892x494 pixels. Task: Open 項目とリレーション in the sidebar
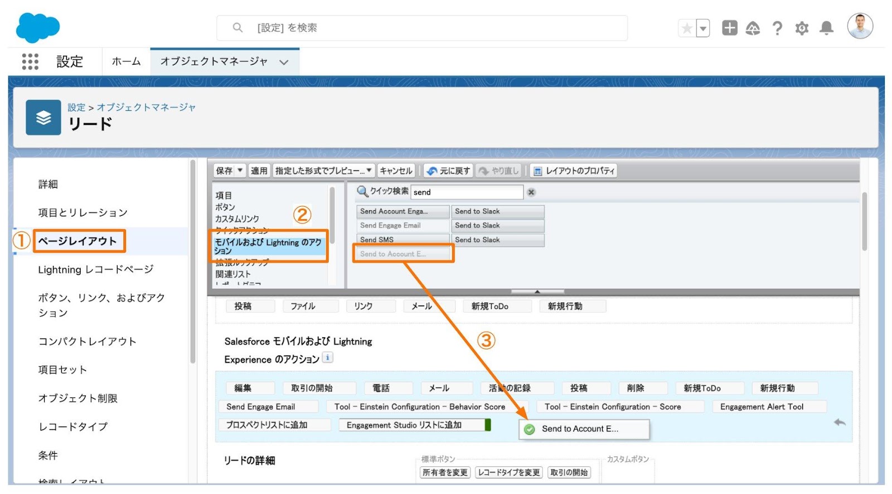pyautogui.click(x=83, y=212)
